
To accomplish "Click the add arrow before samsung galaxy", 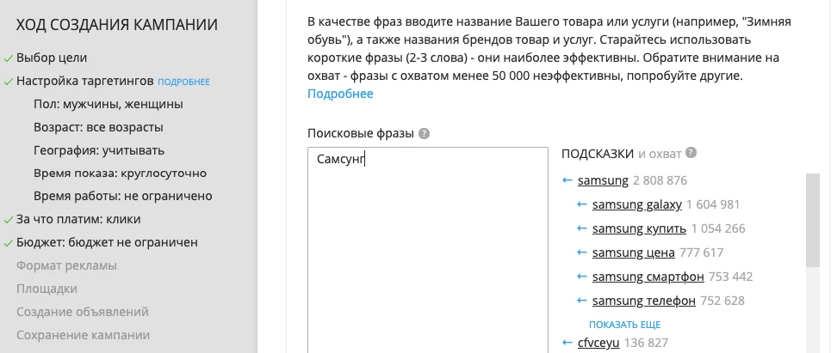I will (582, 204).
